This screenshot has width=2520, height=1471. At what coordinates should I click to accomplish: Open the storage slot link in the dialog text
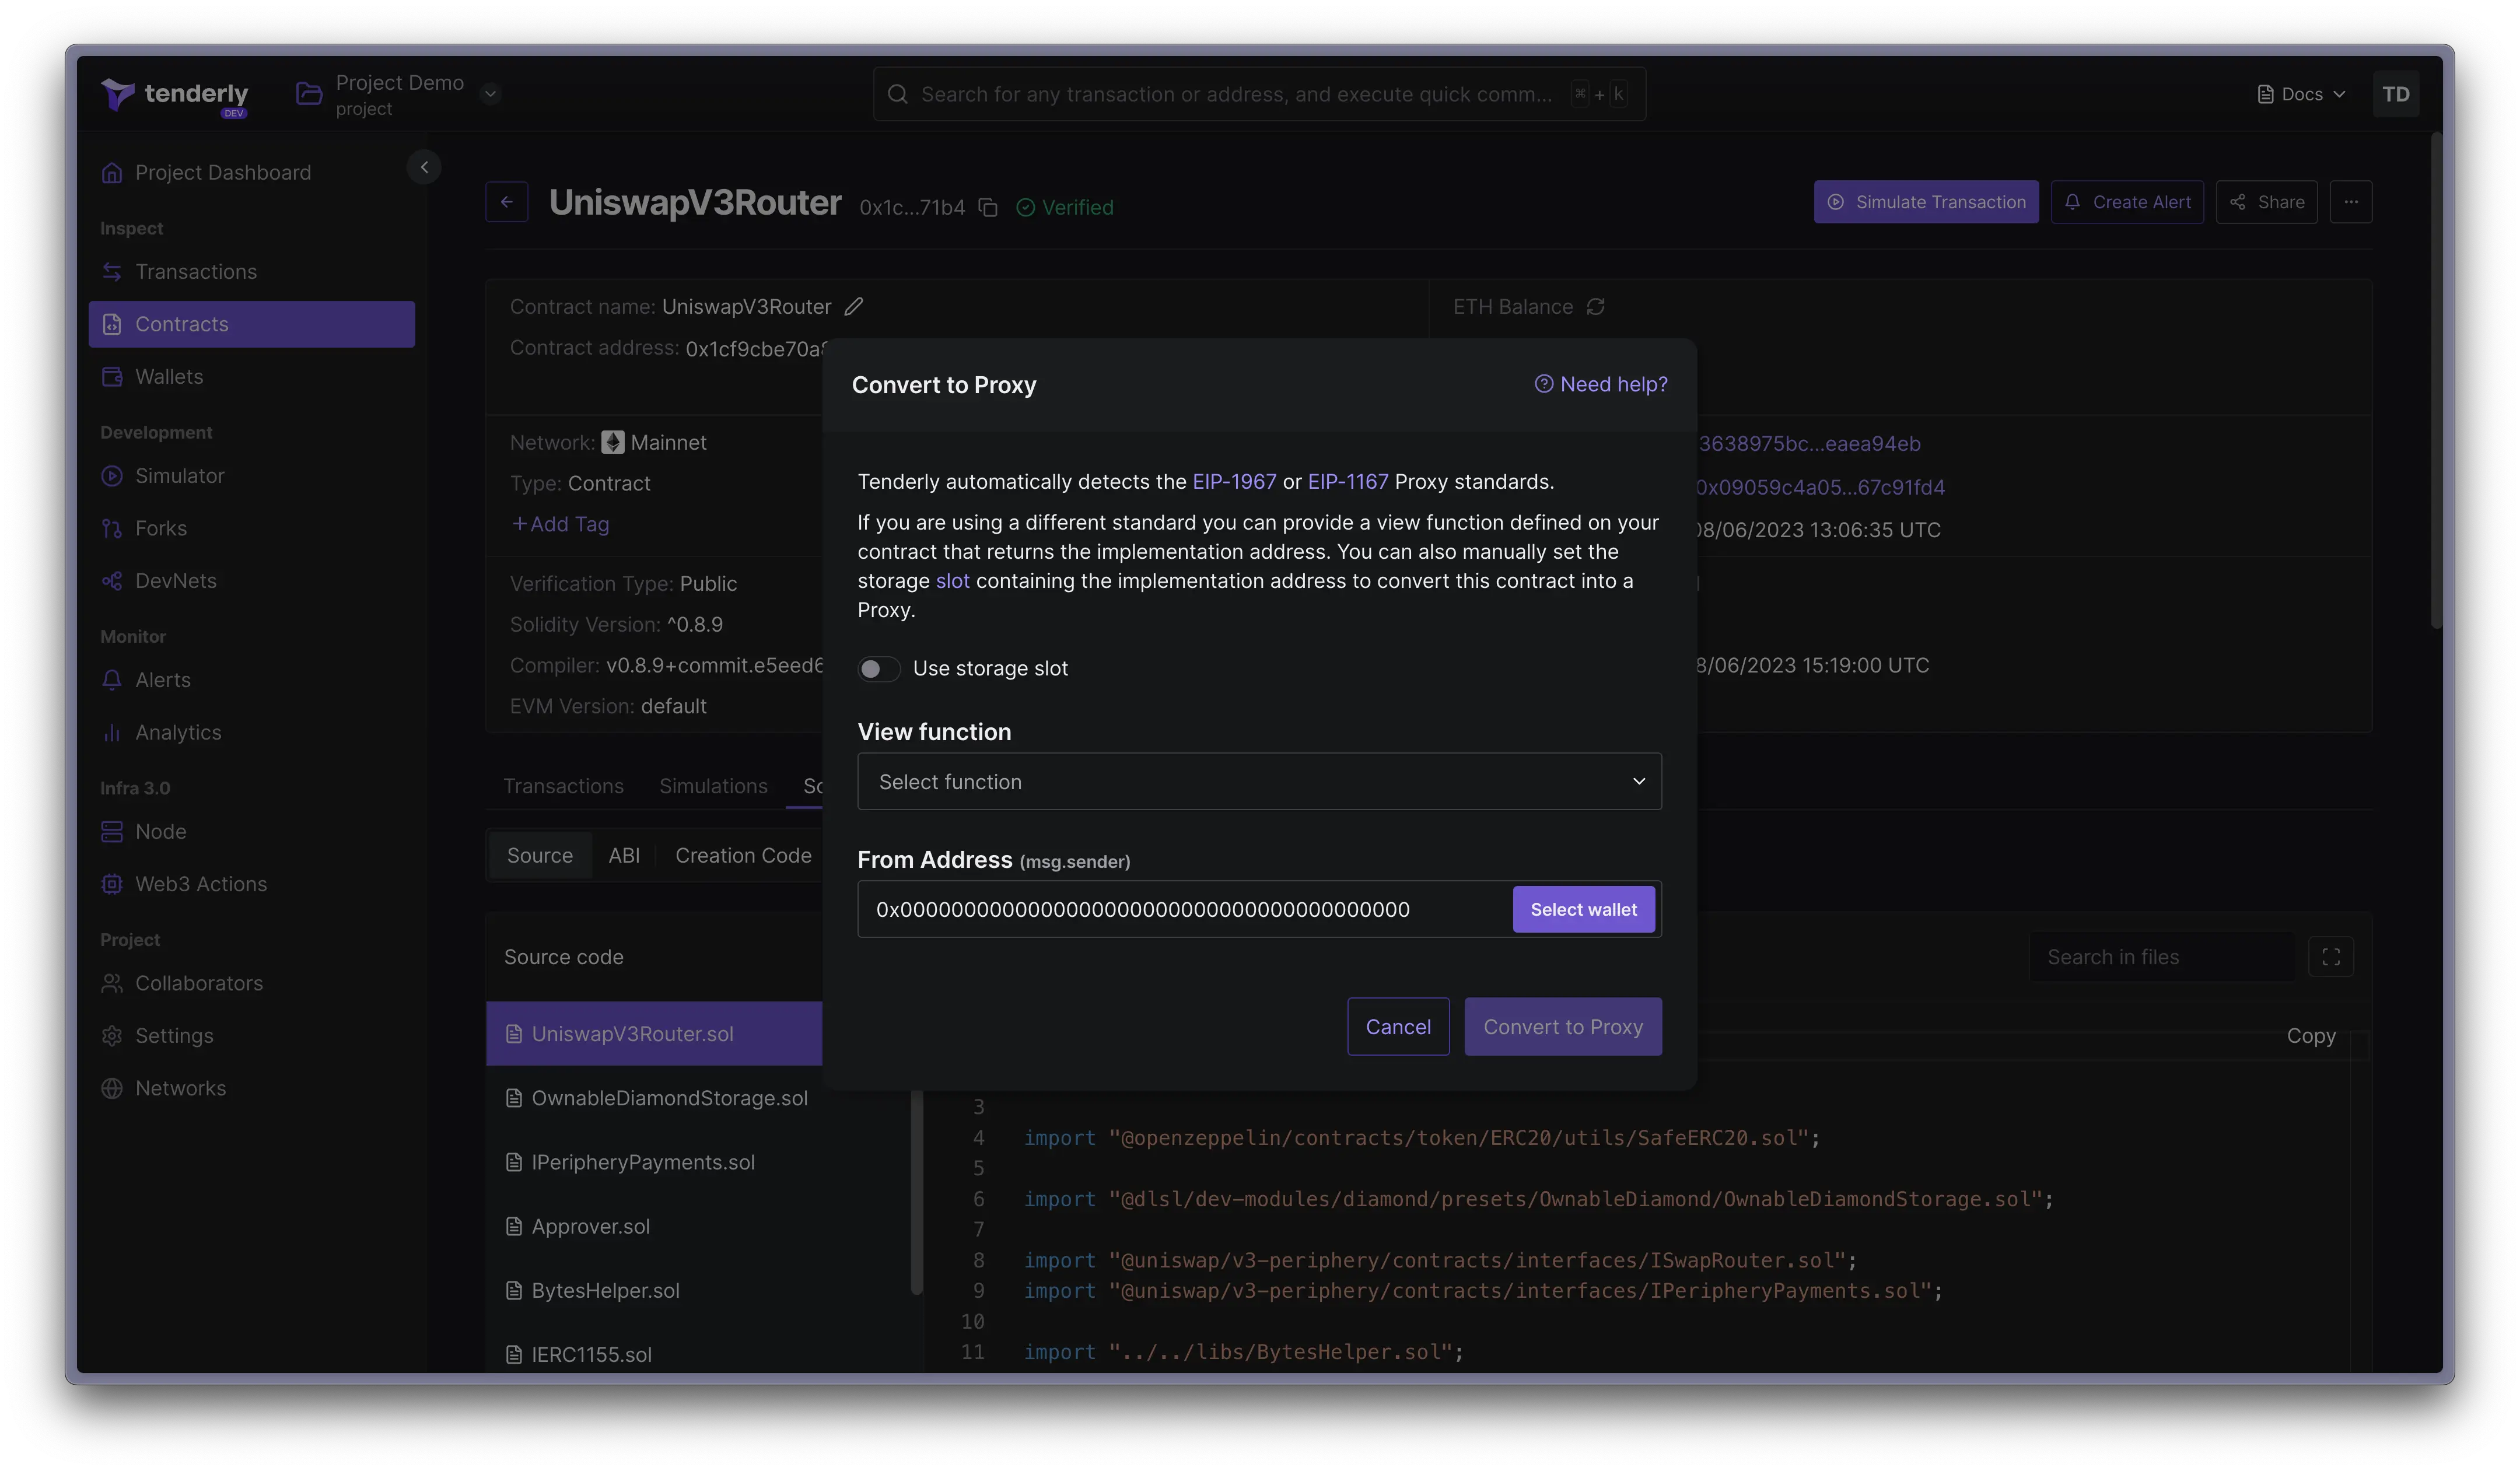click(952, 581)
